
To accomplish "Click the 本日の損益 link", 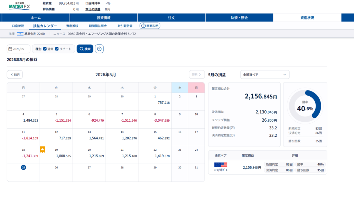I will coord(93,9).
